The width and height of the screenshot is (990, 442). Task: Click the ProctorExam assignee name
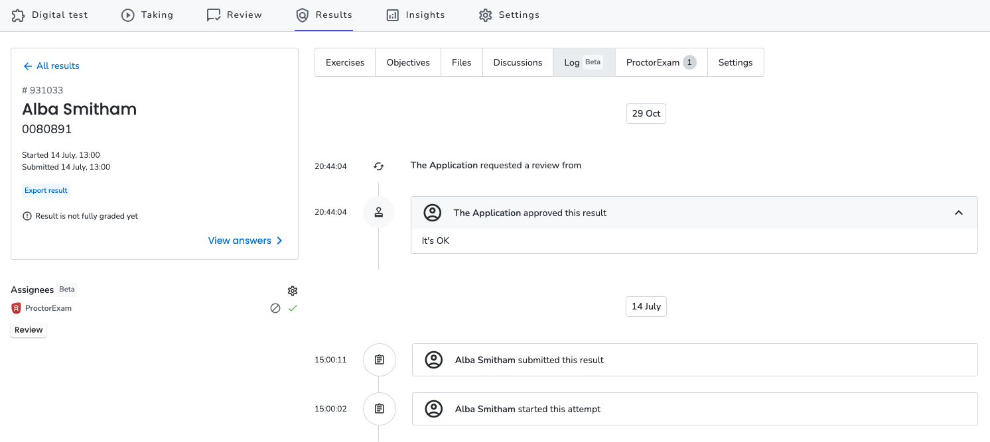click(x=48, y=308)
